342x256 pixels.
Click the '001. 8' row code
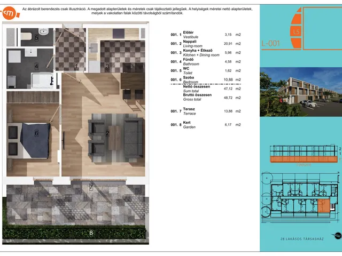(176, 125)
